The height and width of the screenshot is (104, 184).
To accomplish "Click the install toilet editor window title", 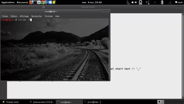I will (88, 7).
